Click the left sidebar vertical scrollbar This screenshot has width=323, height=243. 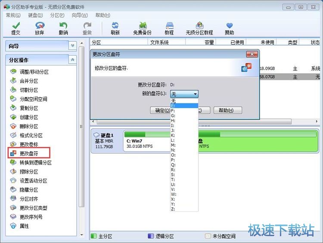81,127
